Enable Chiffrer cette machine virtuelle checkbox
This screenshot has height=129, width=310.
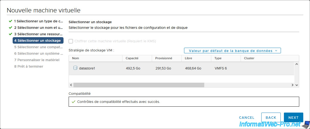(71, 41)
